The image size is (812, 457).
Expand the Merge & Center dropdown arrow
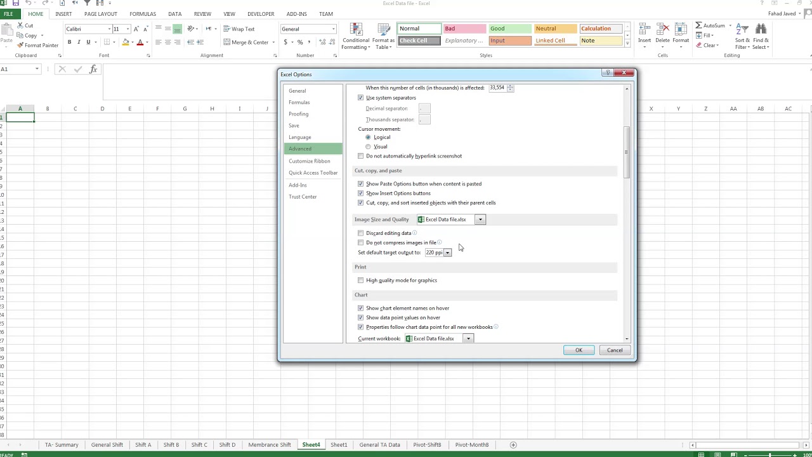tap(273, 43)
